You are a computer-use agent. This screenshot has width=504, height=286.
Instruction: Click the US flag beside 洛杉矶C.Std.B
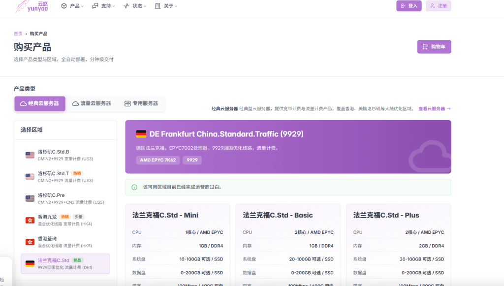30,155
